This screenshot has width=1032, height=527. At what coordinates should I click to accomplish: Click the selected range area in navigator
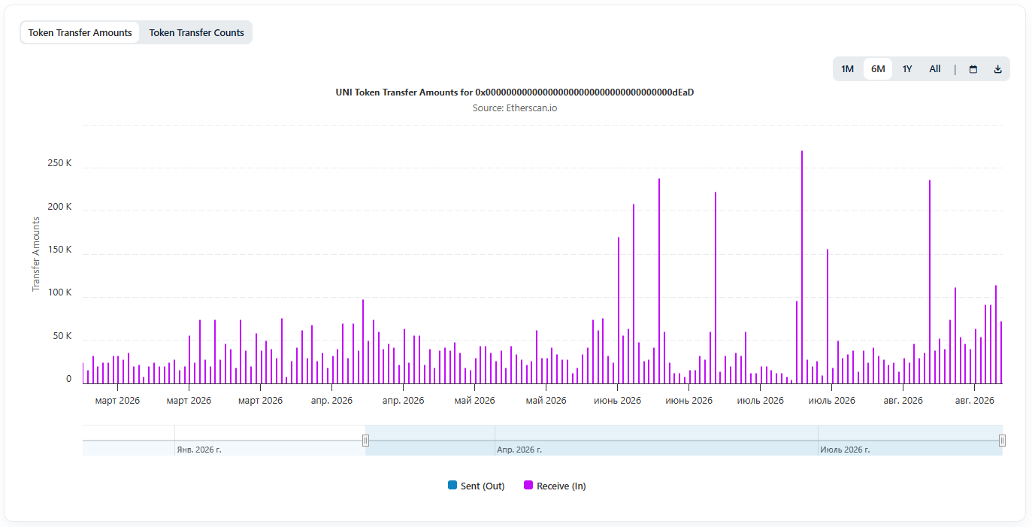click(x=684, y=441)
